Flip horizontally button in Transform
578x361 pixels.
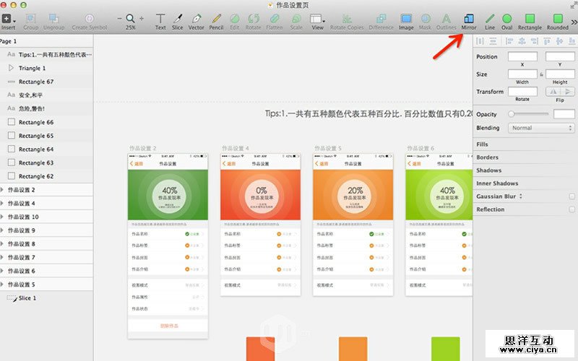click(x=553, y=92)
